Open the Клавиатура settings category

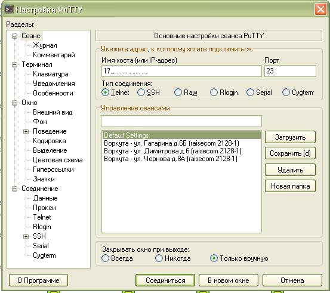click(x=51, y=74)
